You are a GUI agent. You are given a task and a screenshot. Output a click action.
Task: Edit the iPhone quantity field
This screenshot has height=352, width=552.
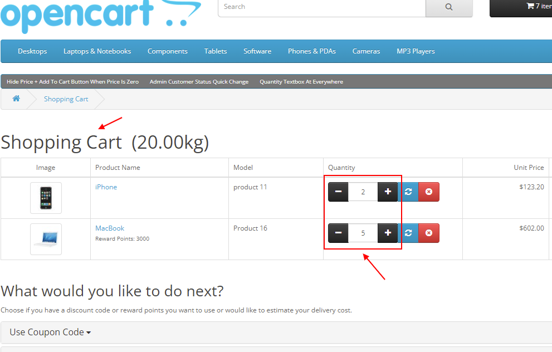(363, 192)
